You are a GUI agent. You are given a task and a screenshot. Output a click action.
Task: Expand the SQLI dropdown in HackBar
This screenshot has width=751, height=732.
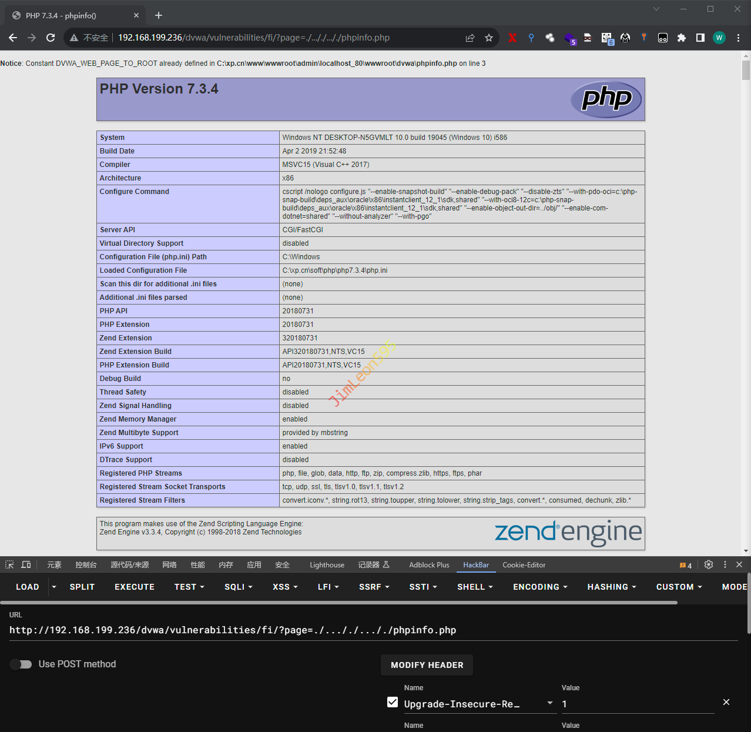(x=238, y=587)
